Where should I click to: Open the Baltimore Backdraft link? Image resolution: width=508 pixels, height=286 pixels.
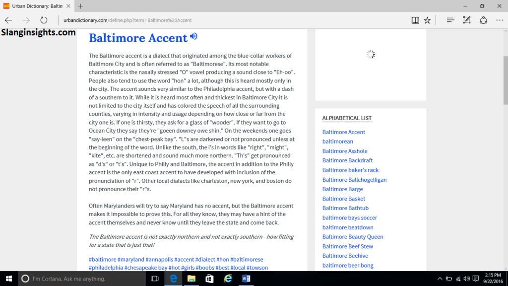tap(347, 160)
